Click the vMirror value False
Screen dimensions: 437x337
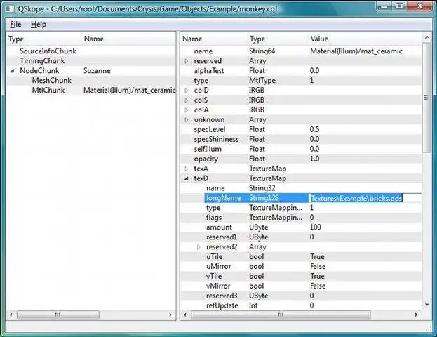(318, 286)
